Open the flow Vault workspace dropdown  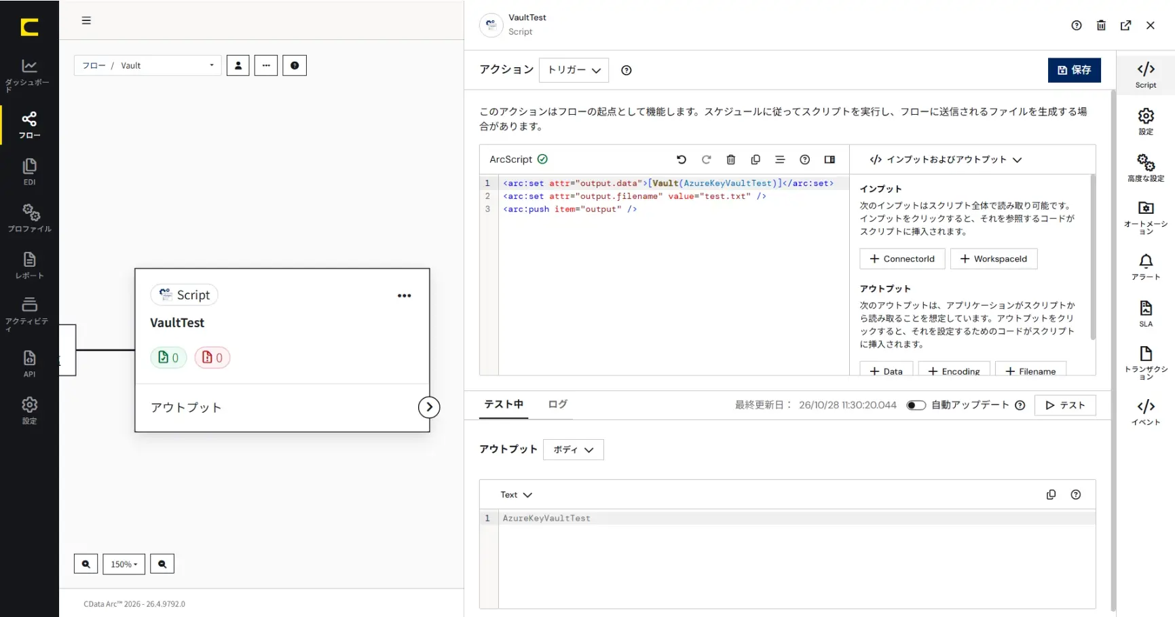(147, 65)
